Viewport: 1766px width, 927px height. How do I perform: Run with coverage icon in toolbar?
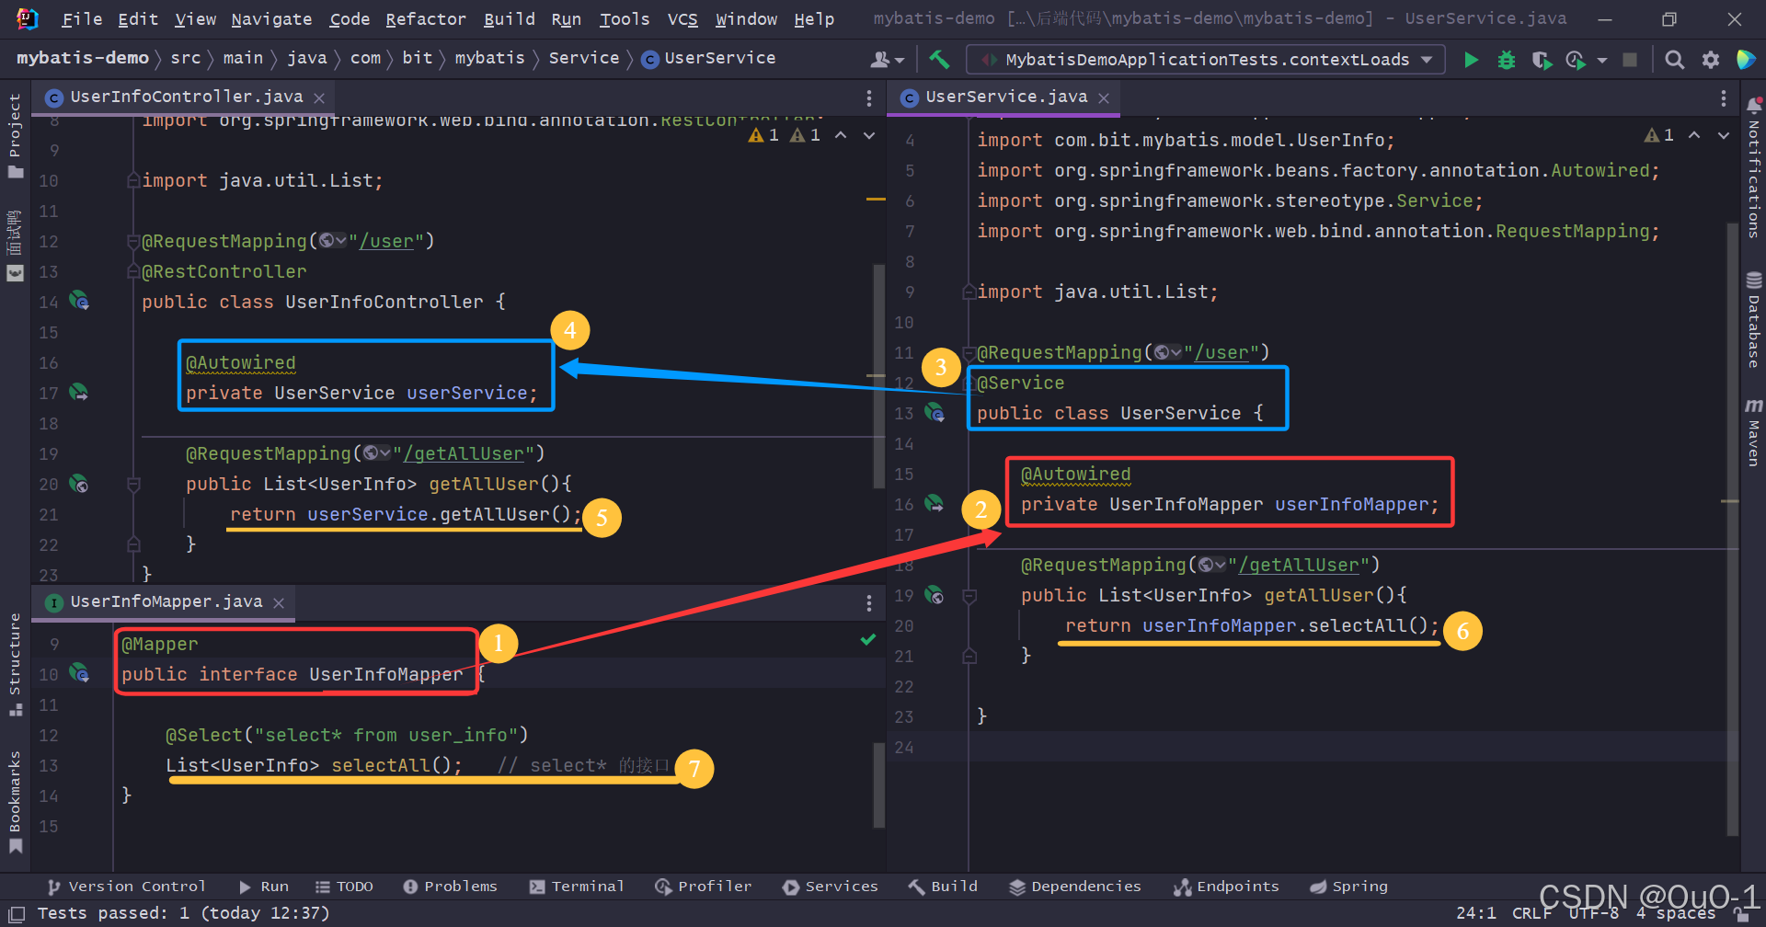coord(1542,60)
